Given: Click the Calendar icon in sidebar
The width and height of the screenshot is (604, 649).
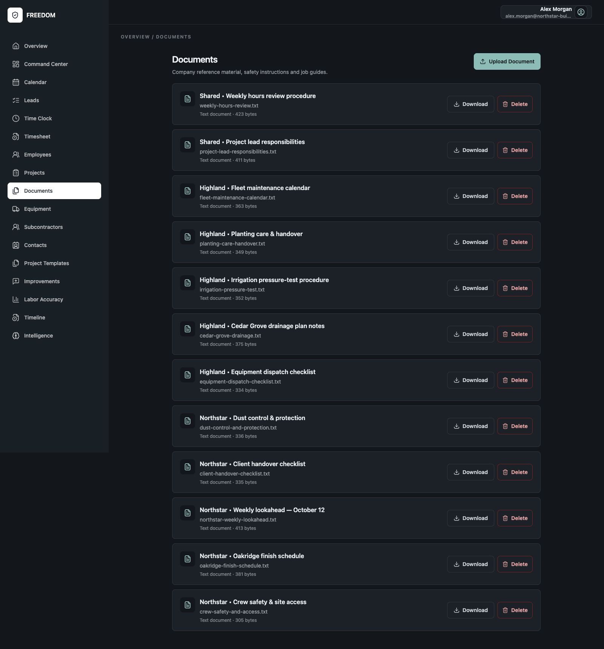Looking at the screenshot, I should coord(16,82).
